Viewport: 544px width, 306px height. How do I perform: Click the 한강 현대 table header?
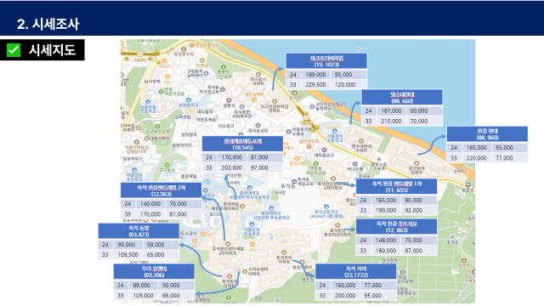(x=487, y=134)
